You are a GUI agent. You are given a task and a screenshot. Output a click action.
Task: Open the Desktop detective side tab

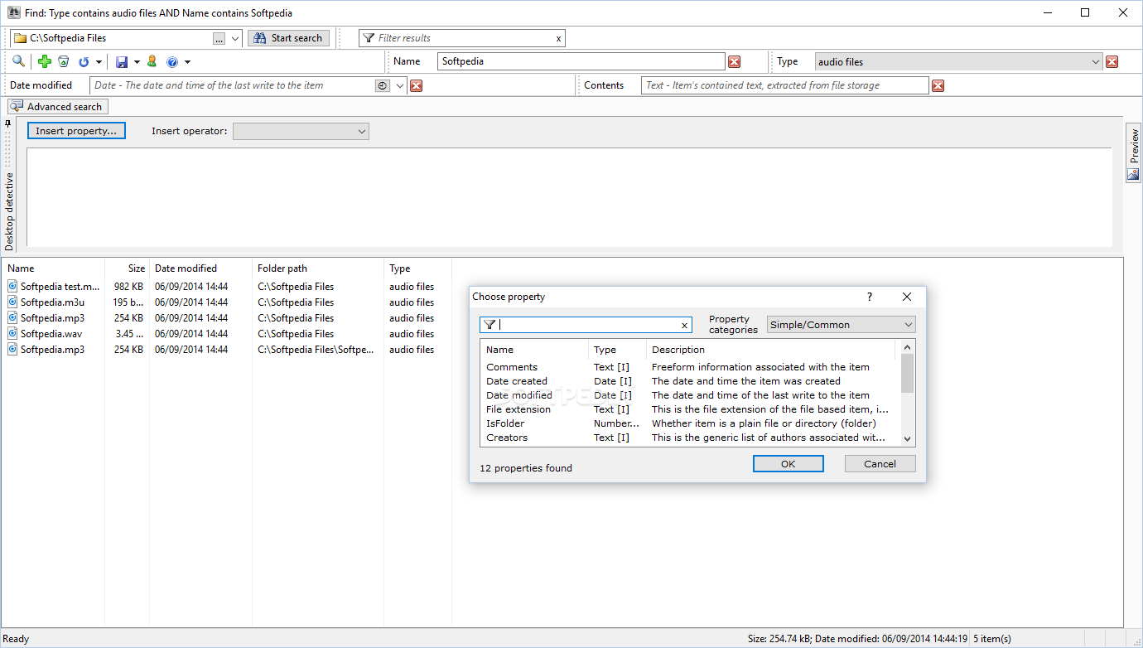(10, 211)
